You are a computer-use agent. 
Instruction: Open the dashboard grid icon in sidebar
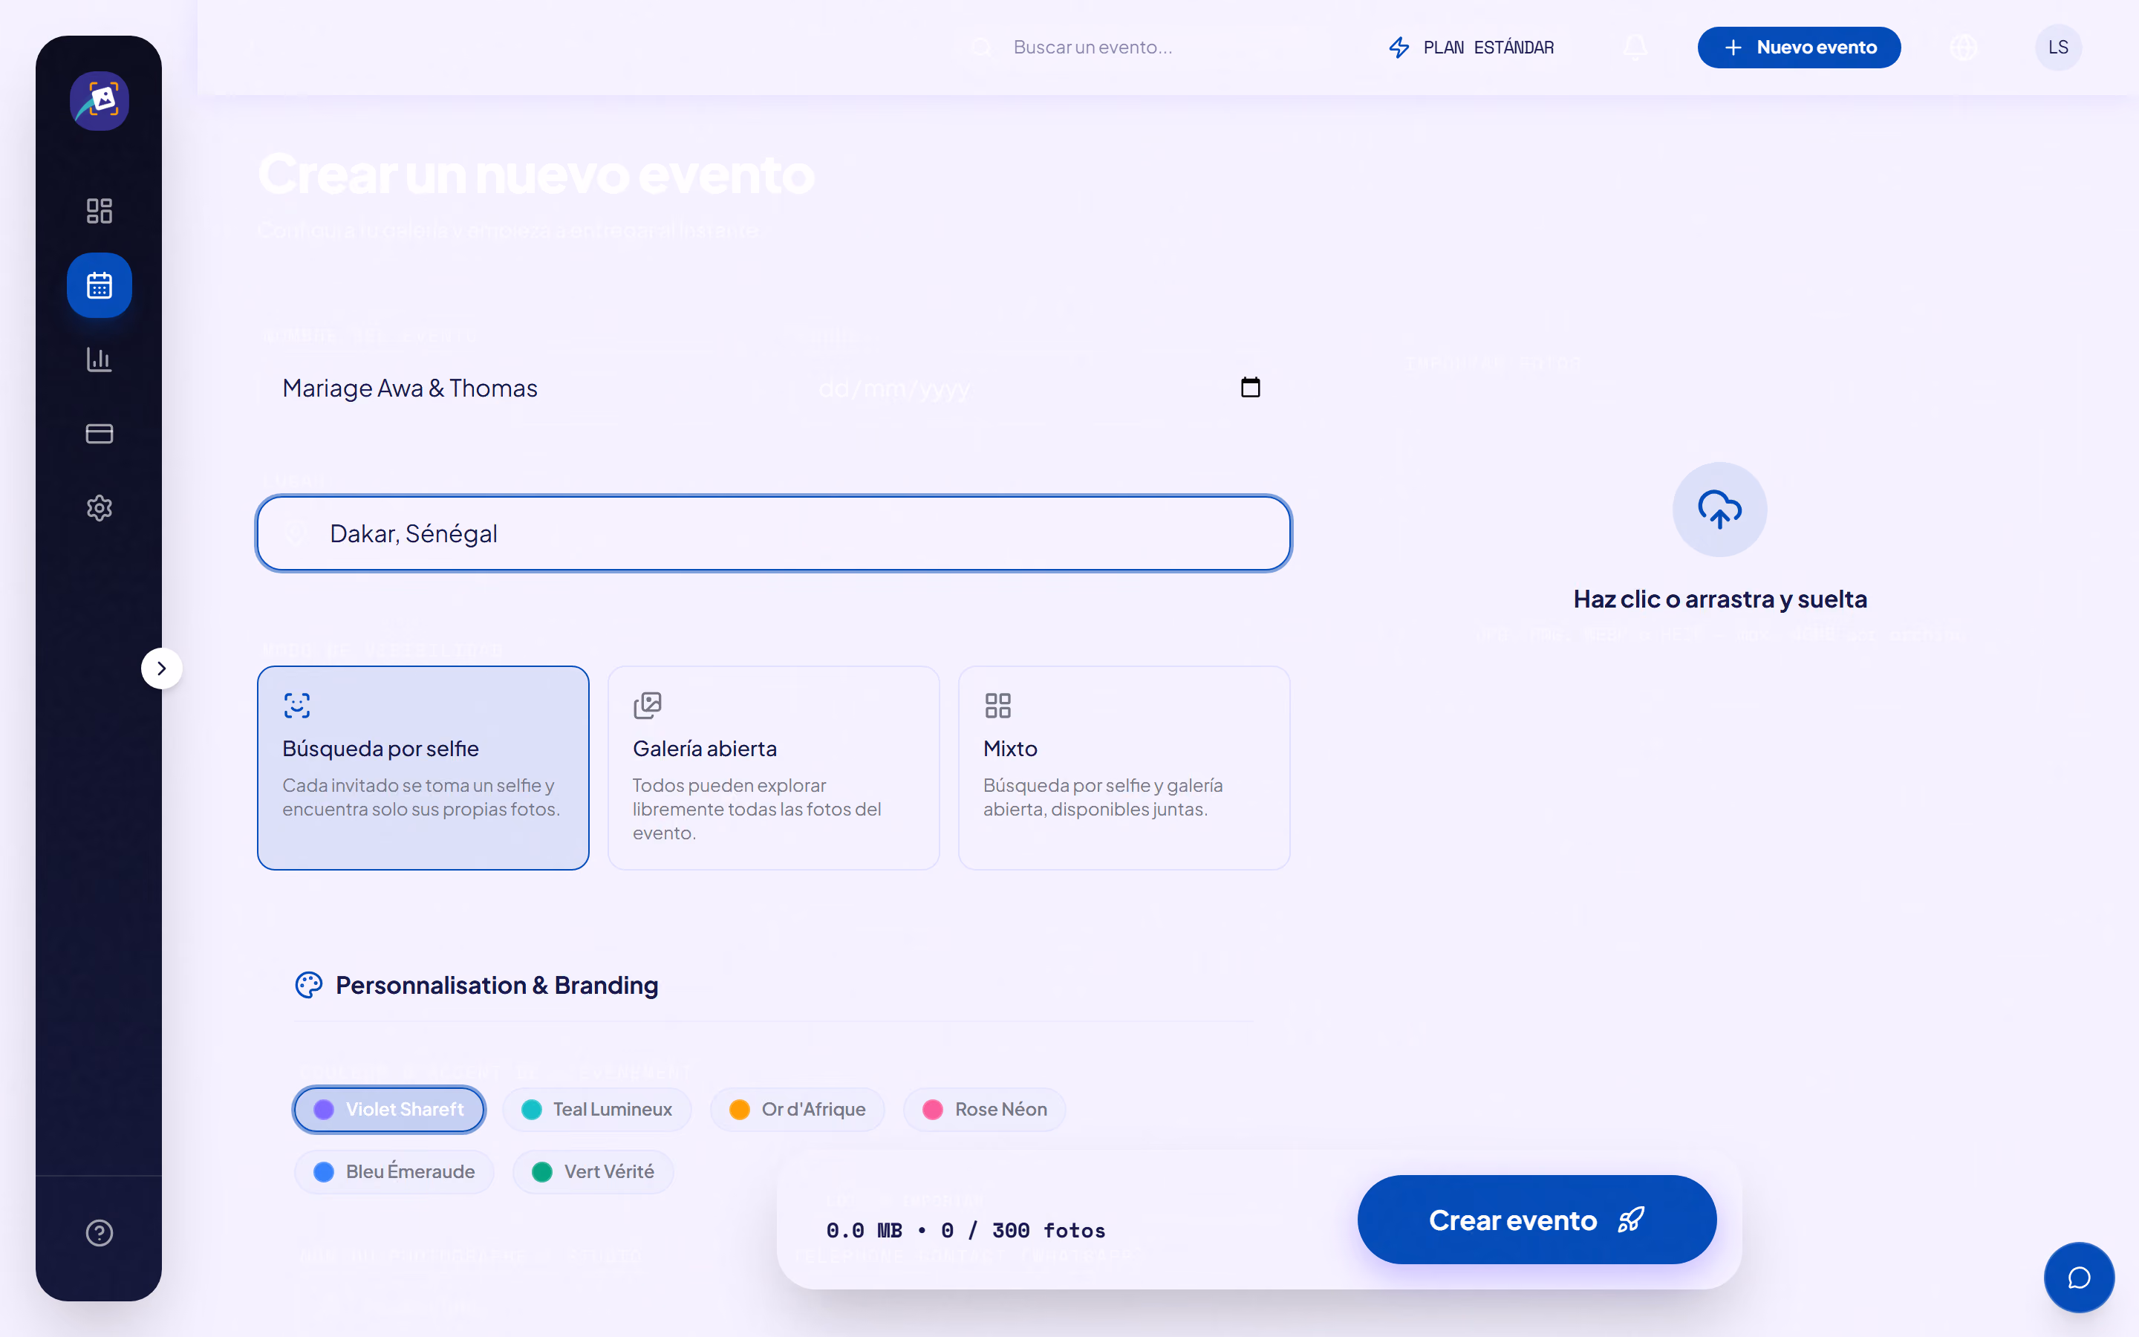click(x=99, y=210)
